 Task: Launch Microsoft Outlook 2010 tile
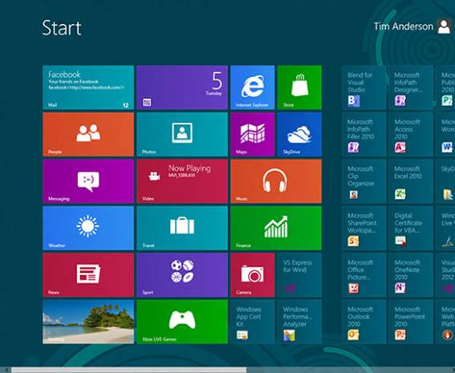click(364, 322)
